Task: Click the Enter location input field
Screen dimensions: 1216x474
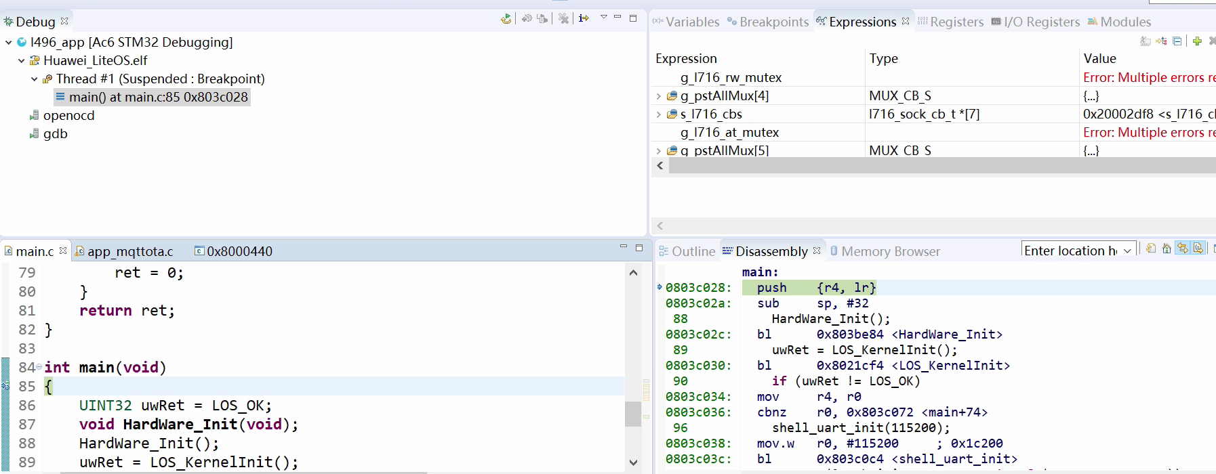Action: click(1070, 251)
